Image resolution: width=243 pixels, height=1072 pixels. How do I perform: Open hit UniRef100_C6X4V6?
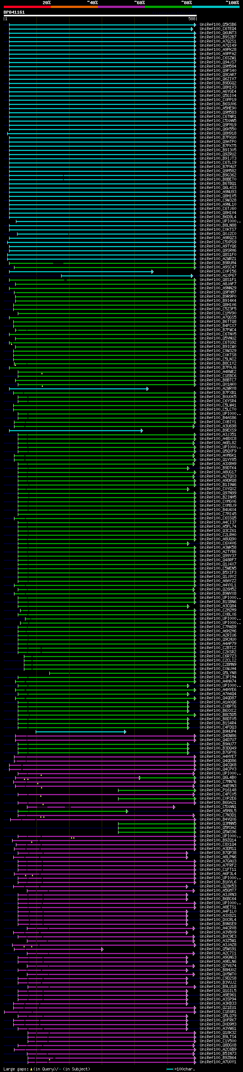click(x=218, y=543)
